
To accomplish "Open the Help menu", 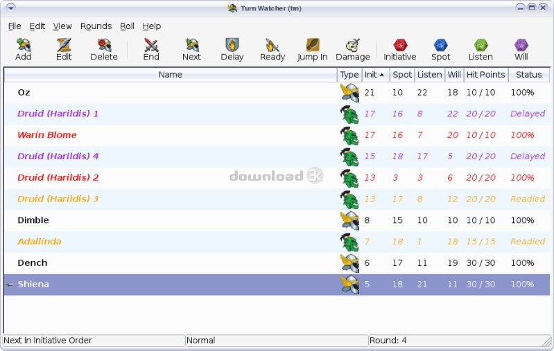I will [152, 26].
